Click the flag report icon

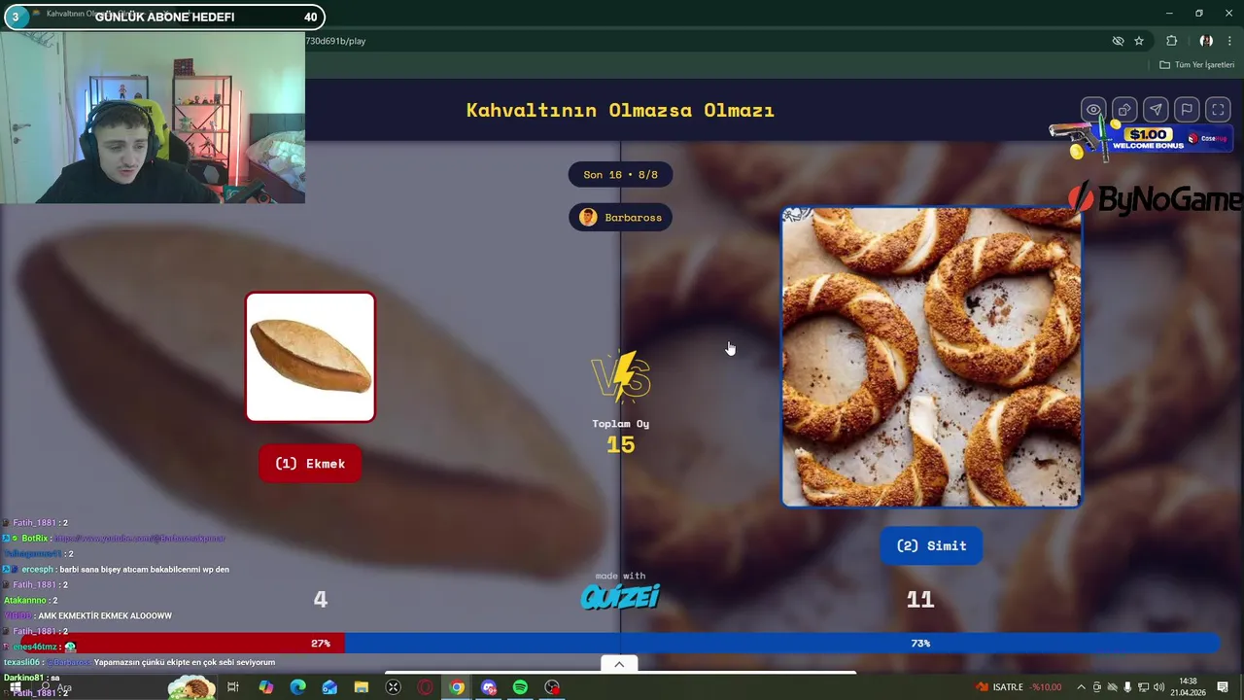(1187, 110)
